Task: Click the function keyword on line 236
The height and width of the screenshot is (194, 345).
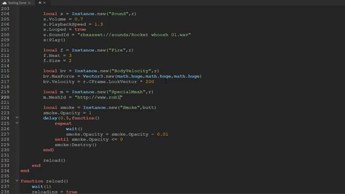Action: click(32, 181)
